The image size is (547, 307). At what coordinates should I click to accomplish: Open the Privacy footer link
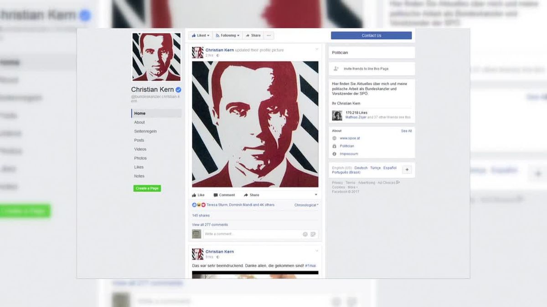[x=337, y=183]
